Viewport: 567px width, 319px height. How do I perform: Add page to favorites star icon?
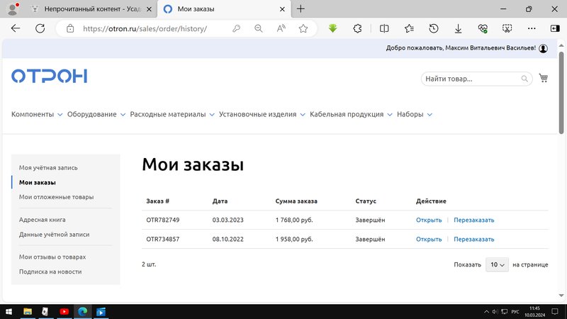(303, 28)
